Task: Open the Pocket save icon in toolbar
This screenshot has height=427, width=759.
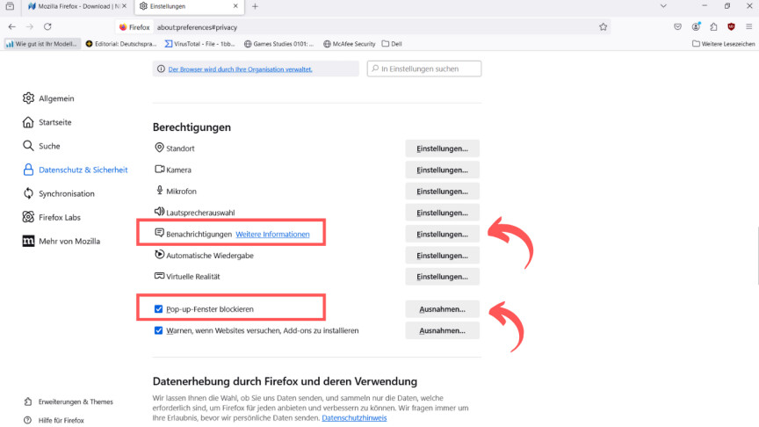Action: click(677, 27)
